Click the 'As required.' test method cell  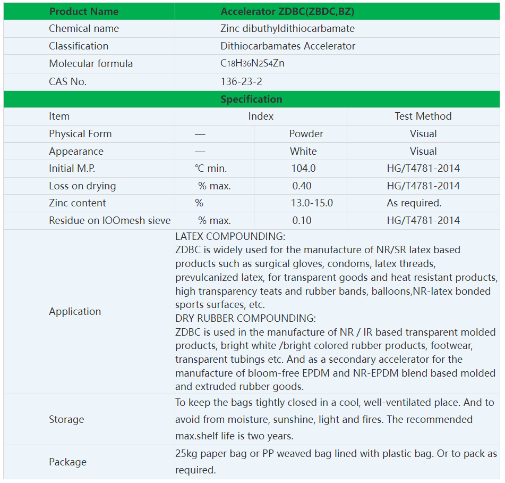[414, 203]
